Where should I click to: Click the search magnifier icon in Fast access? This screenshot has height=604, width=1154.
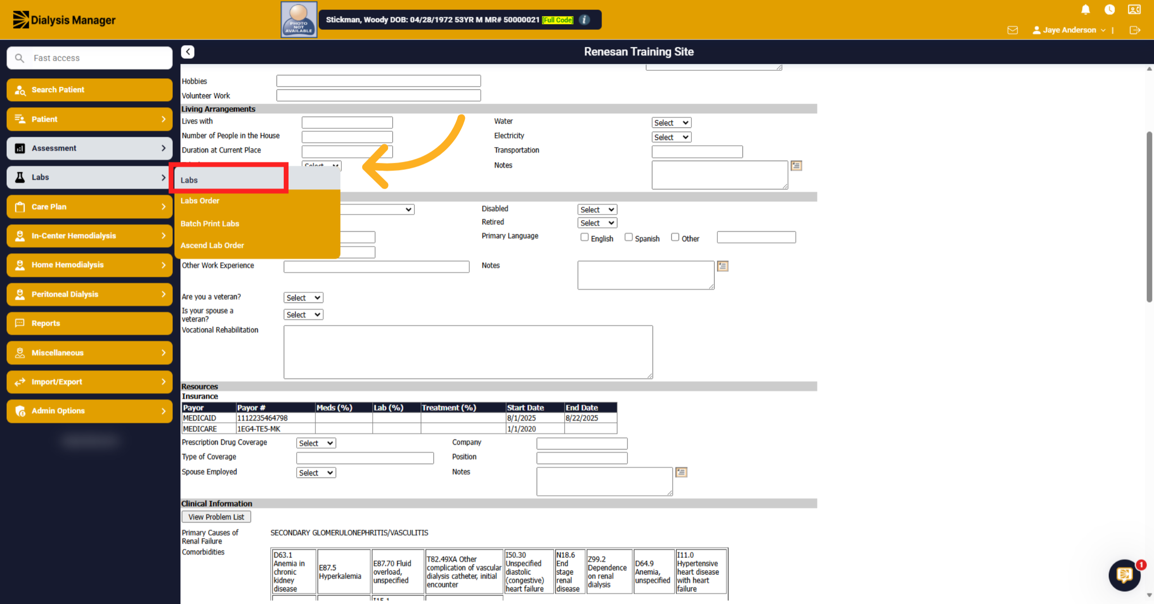tap(19, 58)
